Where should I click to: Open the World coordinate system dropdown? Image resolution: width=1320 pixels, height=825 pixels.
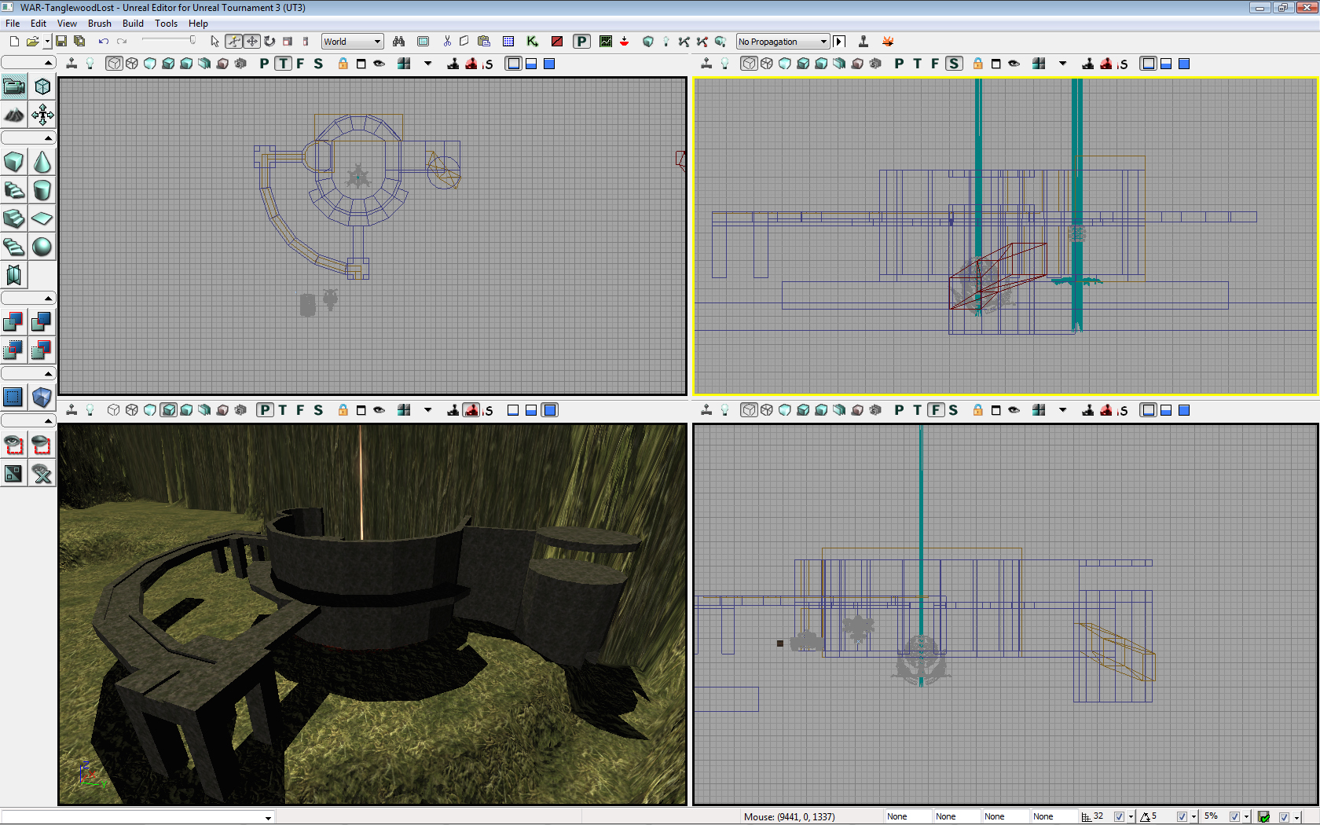click(x=353, y=42)
